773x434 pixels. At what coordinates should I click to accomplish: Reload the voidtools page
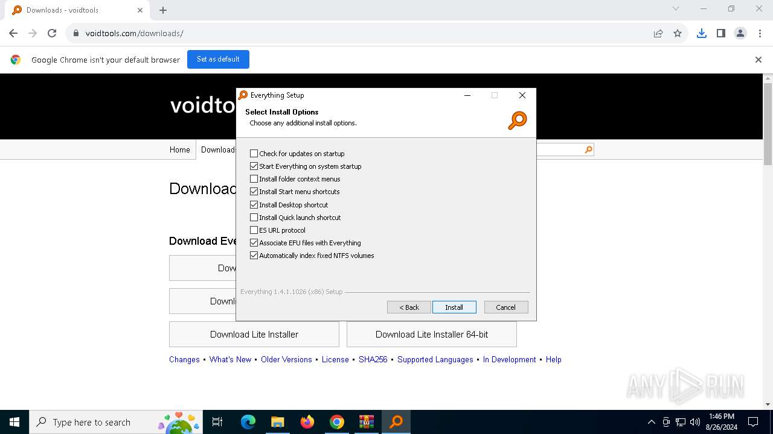tap(52, 33)
